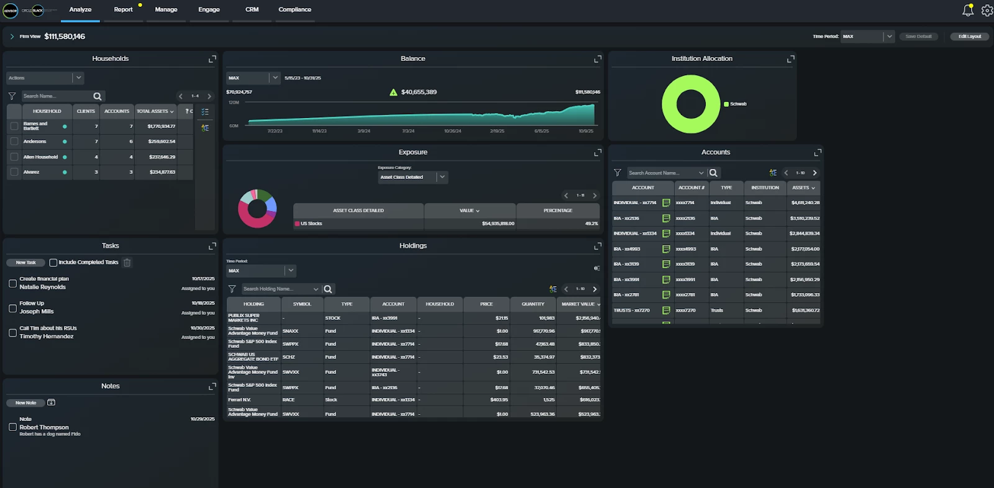
Task: Open the Compliance tab
Action: 294,9
